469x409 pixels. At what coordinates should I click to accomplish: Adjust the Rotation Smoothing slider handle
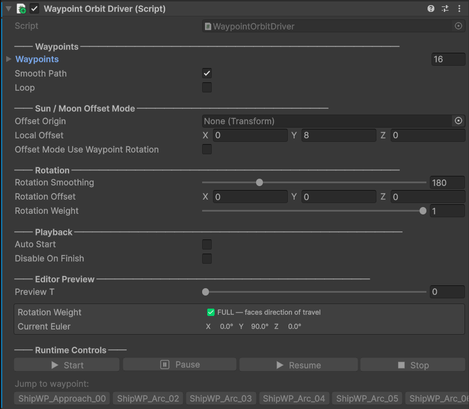[259, 183]
